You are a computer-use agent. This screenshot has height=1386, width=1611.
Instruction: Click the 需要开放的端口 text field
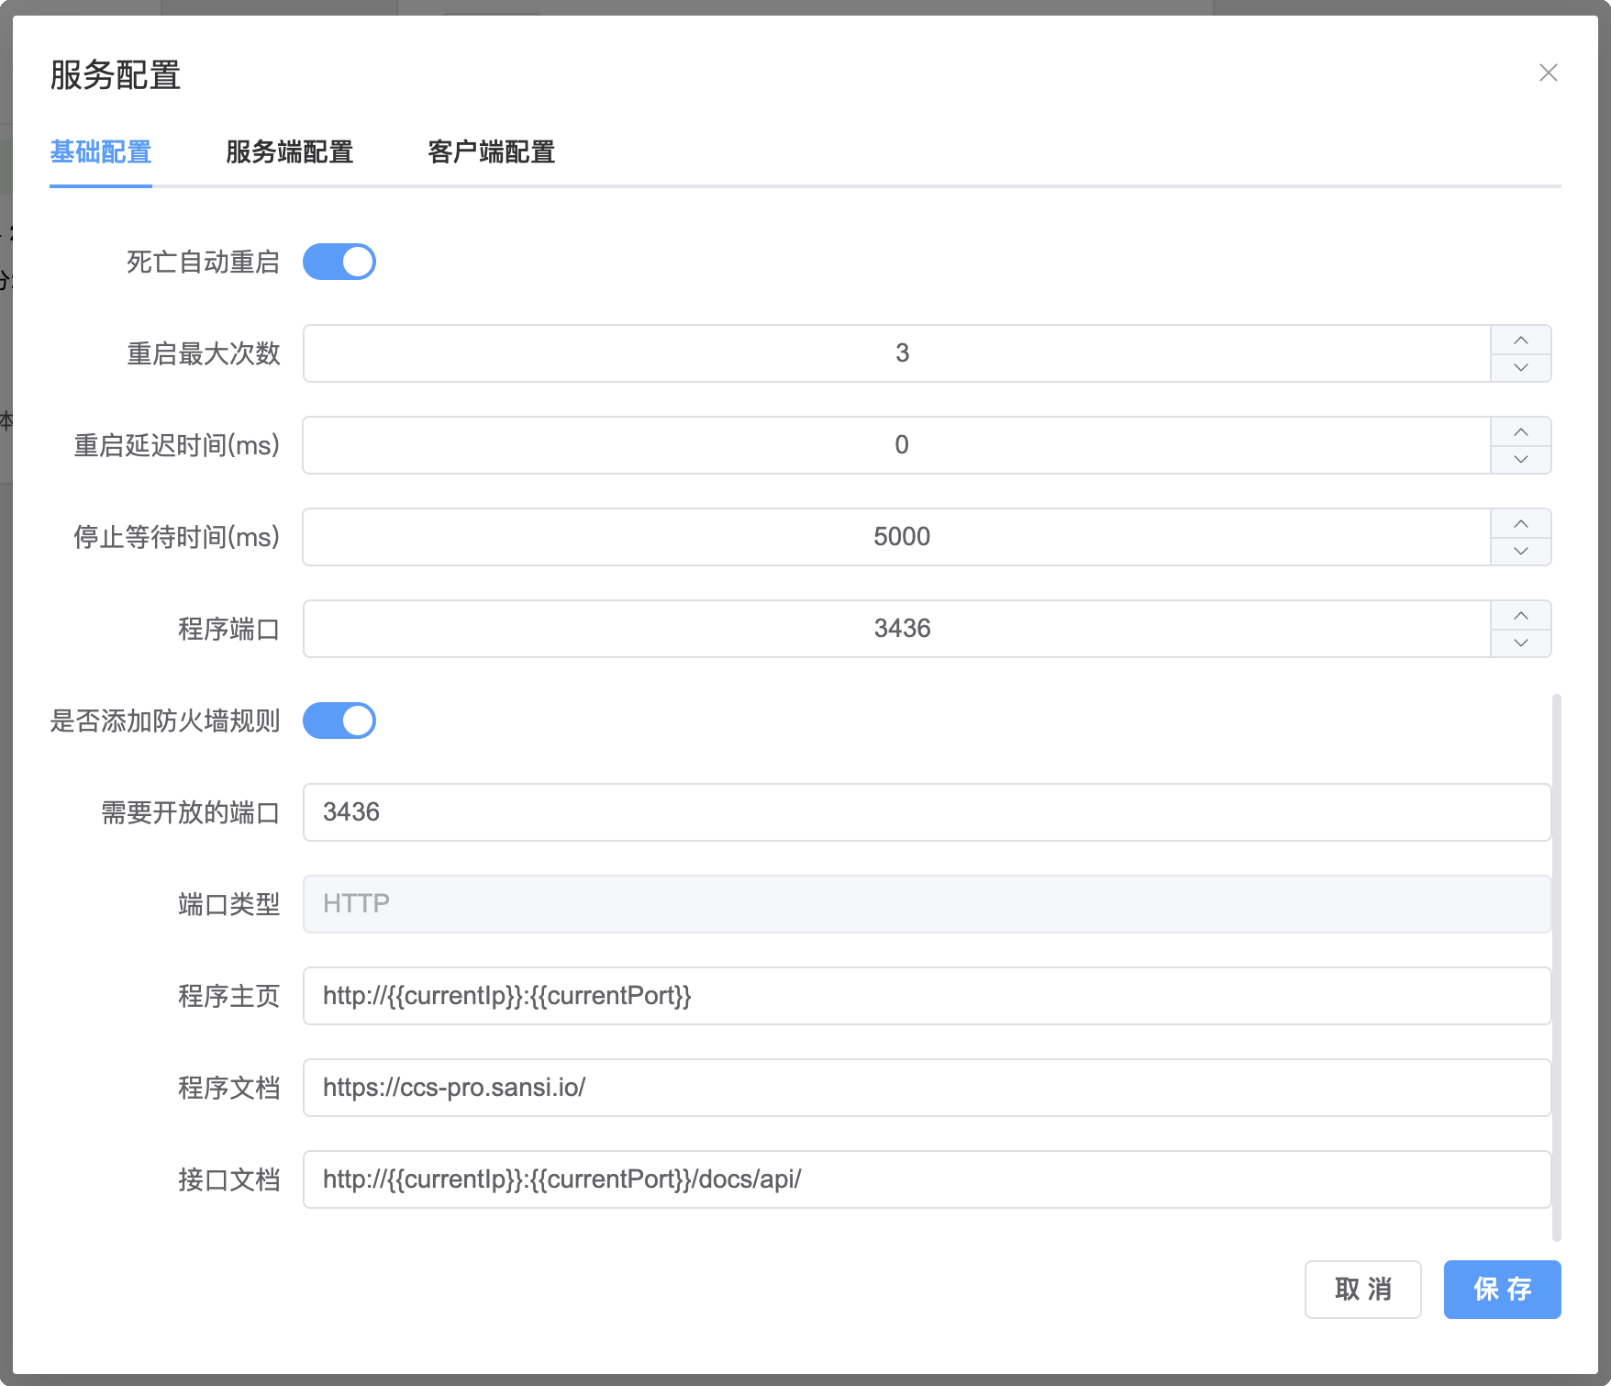(927, 812)
